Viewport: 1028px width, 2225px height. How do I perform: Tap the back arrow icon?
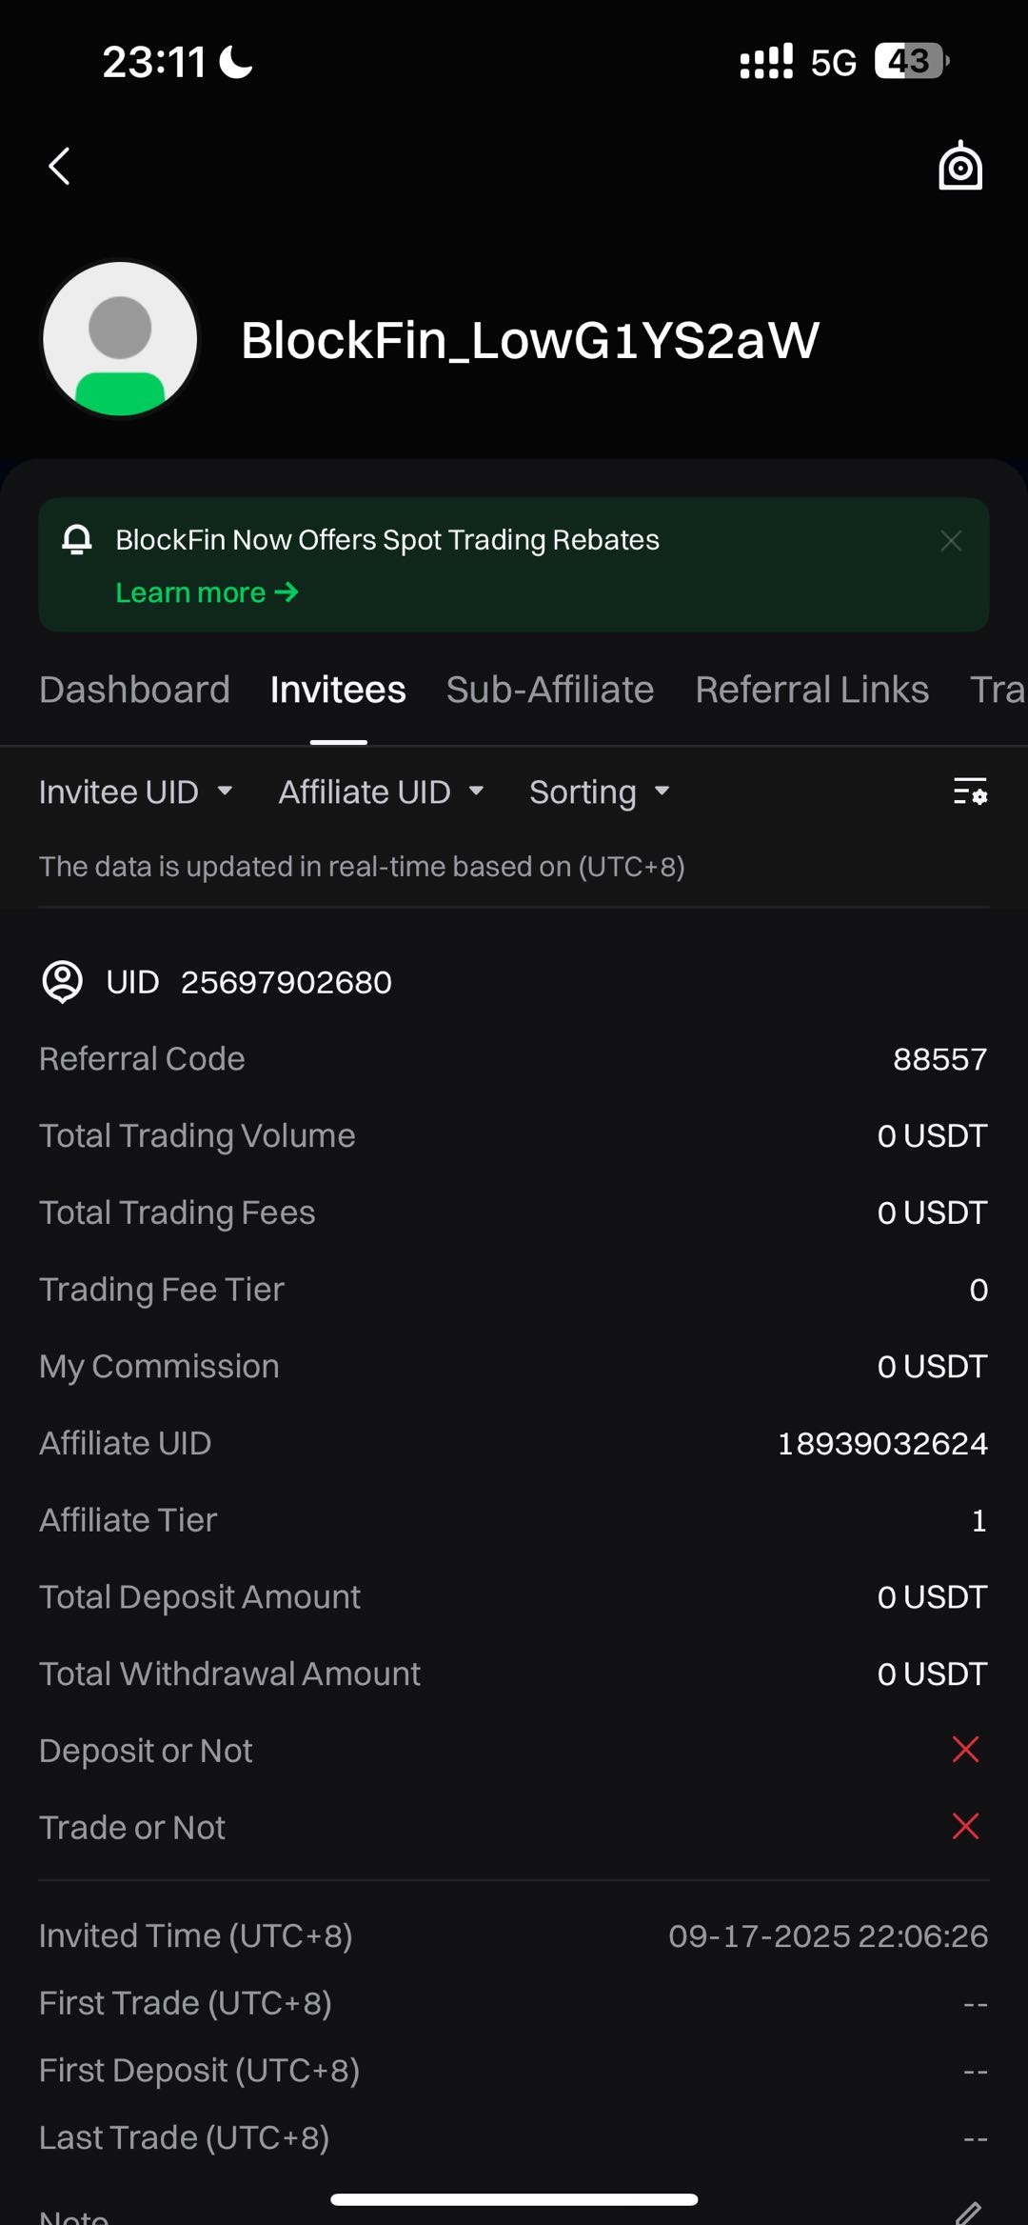(59, 167)
